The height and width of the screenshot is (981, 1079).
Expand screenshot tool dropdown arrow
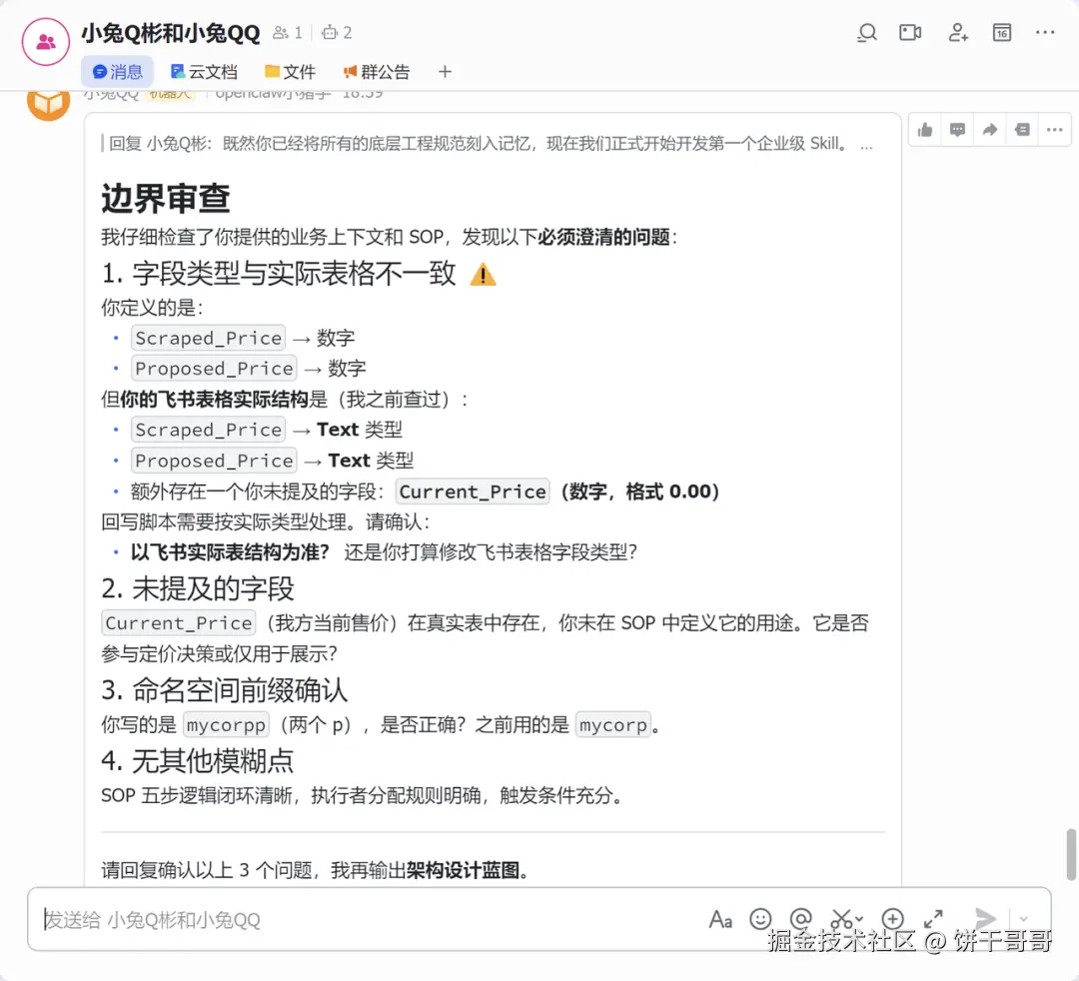[859, 919]
